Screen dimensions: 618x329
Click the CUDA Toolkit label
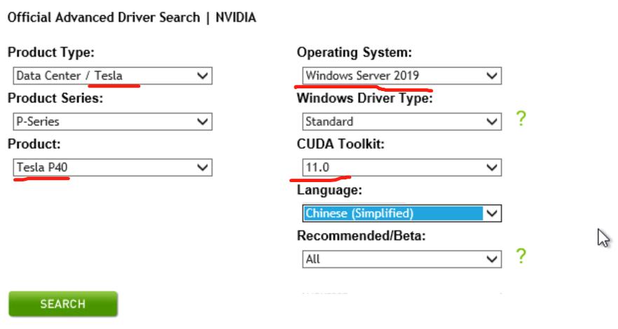pos(341,144)
